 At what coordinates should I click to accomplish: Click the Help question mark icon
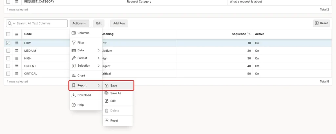click(x=73, y=105)
